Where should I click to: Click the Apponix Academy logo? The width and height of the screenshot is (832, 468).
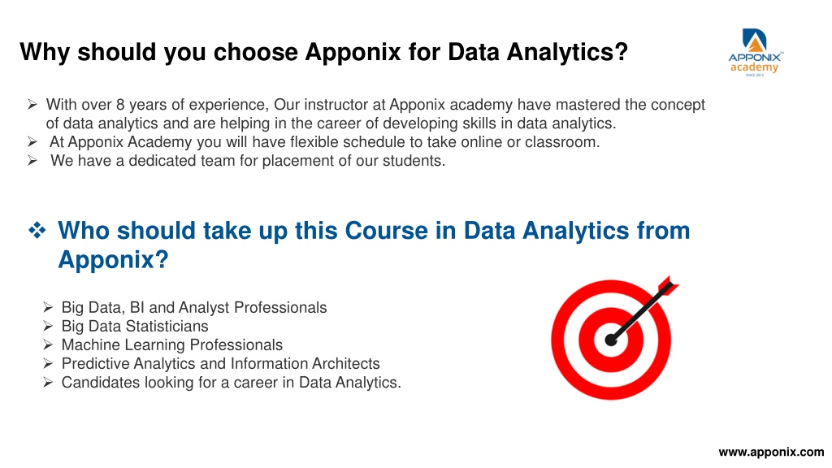tap(755, 53)
